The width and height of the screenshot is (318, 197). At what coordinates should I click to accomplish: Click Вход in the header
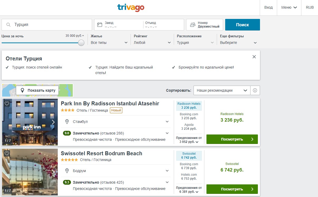click(x=268, y=7)
